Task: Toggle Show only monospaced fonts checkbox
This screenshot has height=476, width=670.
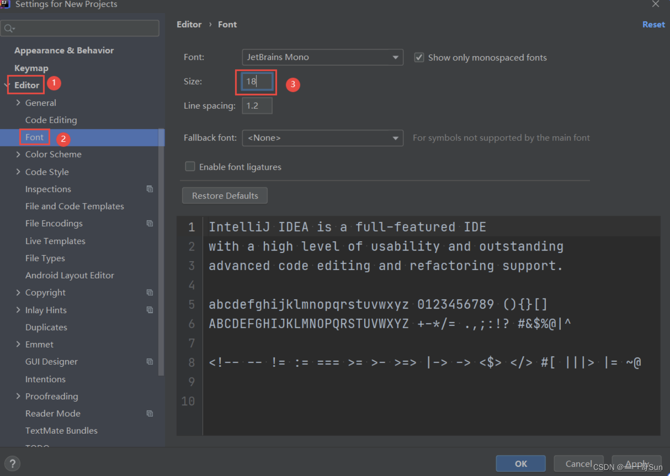Action: [x=419, y=57]
